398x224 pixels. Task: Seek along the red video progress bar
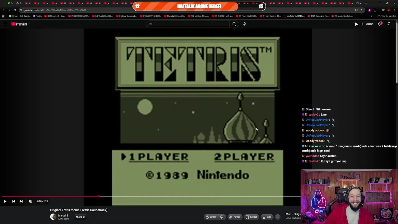(x=50, y=196)
